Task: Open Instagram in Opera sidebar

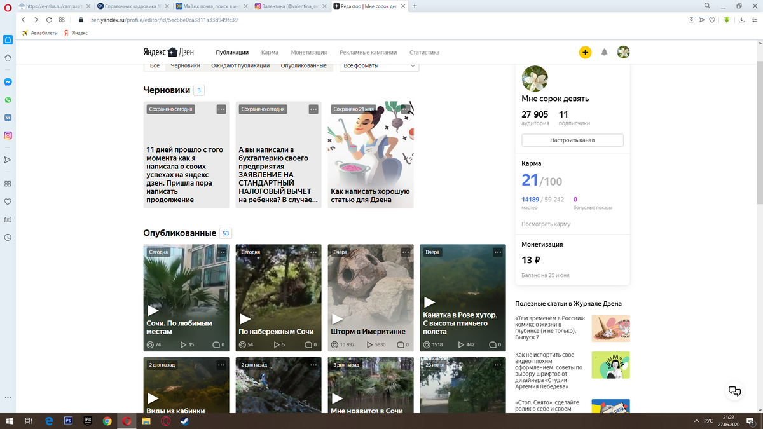Action: coord(8,135)
